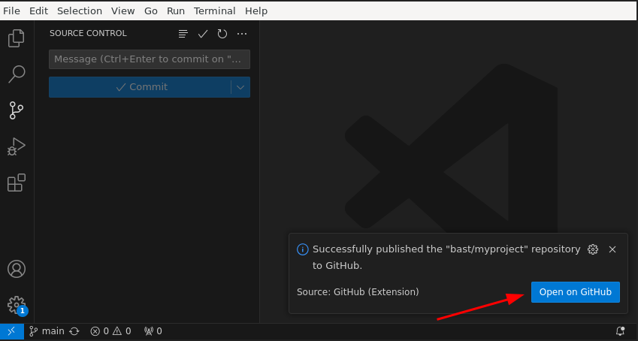Open Run and Debug view

point(17,146)
